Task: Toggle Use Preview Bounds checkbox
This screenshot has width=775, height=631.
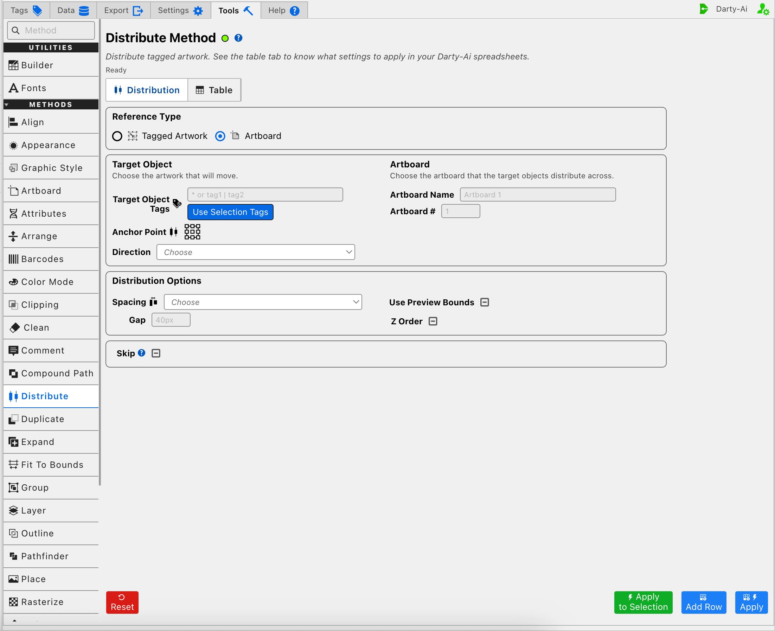Action: click(485, 302)
